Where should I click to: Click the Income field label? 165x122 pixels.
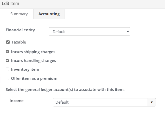coord(16,101)
